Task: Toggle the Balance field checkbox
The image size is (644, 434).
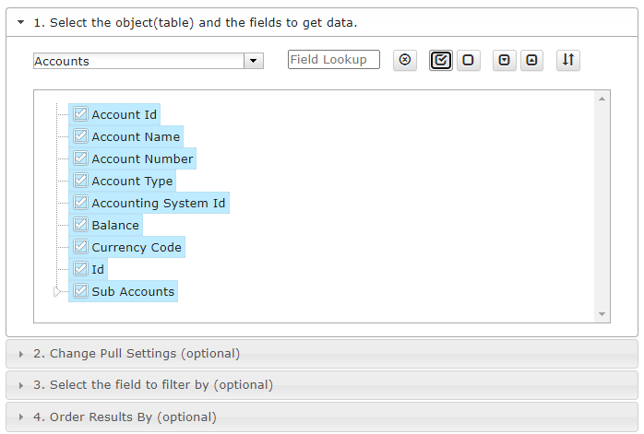Action: [80, 225]
